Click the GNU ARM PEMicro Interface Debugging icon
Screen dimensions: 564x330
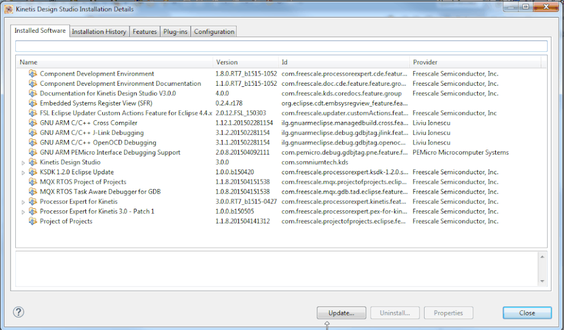pos(33,152)
